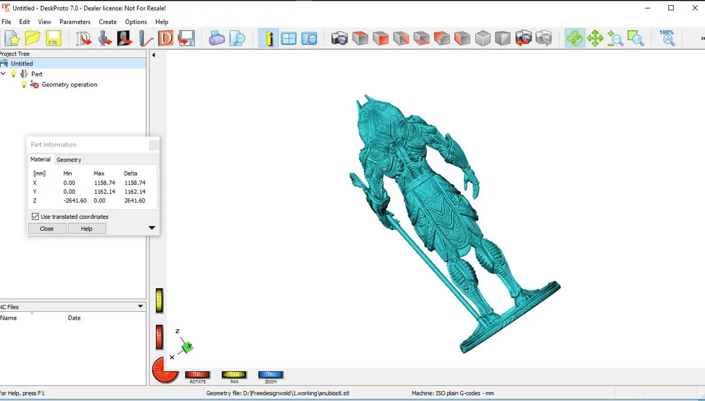Click the printer icon
This screenshot has height=401, width=705.
[217, 38]
